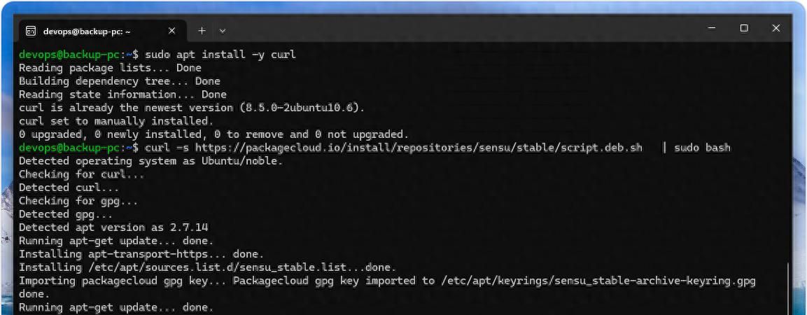Select the devops@backup-pc tab title

(87, 31)
